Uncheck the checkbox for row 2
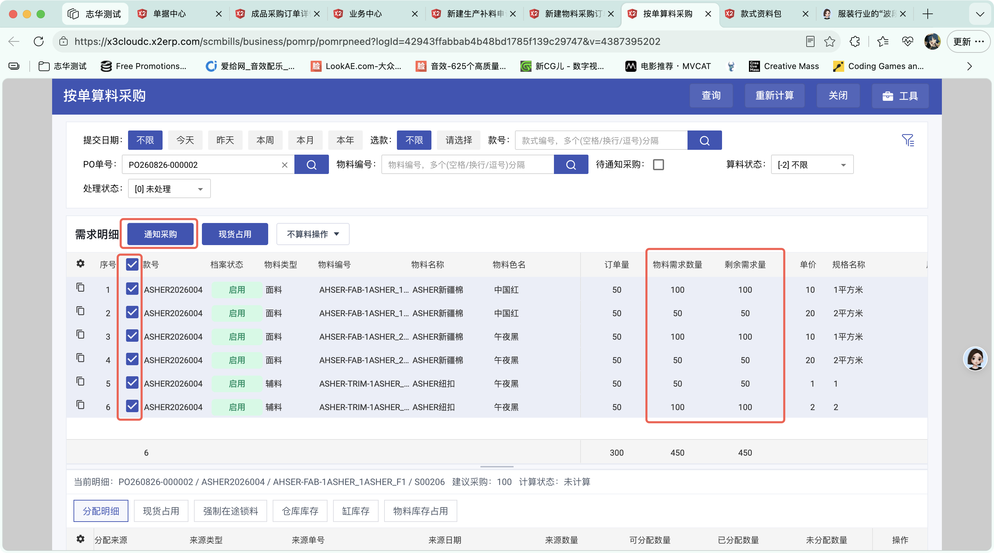 click(132, 312)
